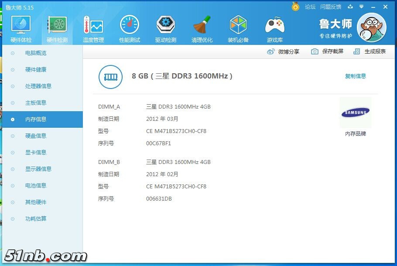Image resolution: width=397 pixels, height=266 pixels.
Task: Open 问题反馈 feedback from the title bar
Action: pyautogui.click(x=332, y=7)
